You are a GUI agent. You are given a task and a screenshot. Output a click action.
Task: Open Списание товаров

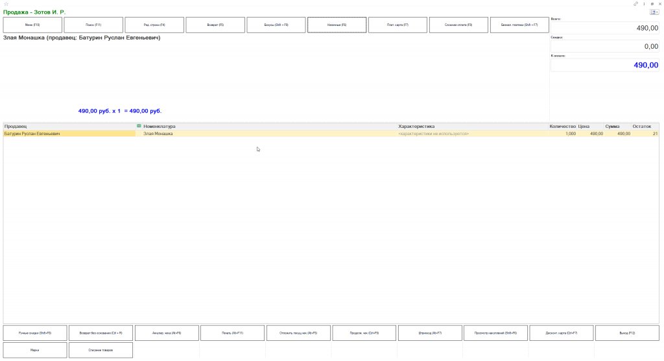[101, 351]
